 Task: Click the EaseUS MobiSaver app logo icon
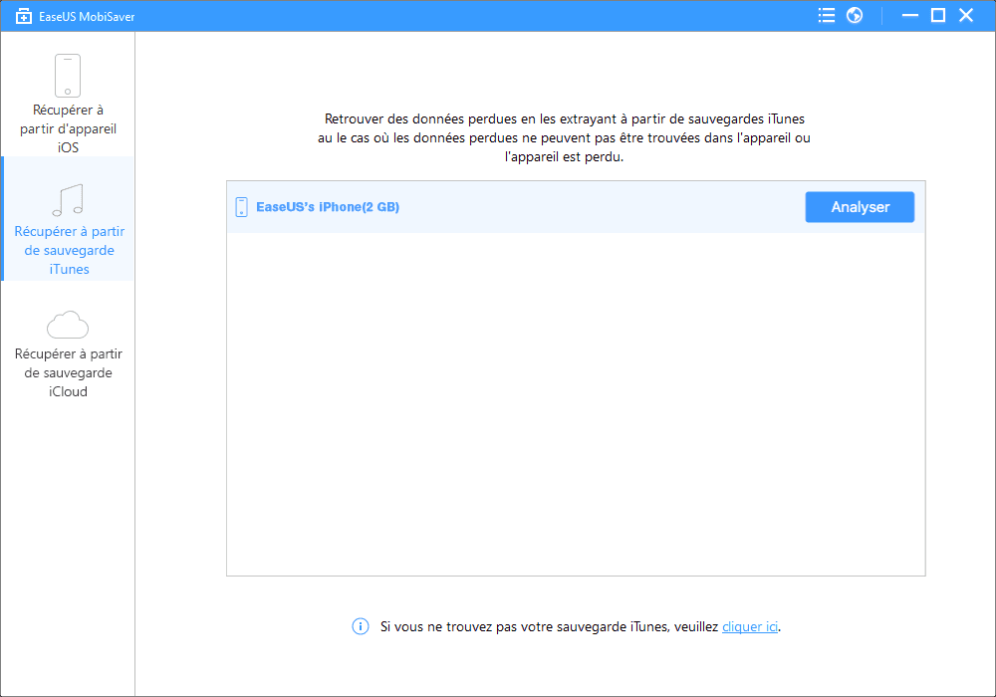(x=24, y=17)
